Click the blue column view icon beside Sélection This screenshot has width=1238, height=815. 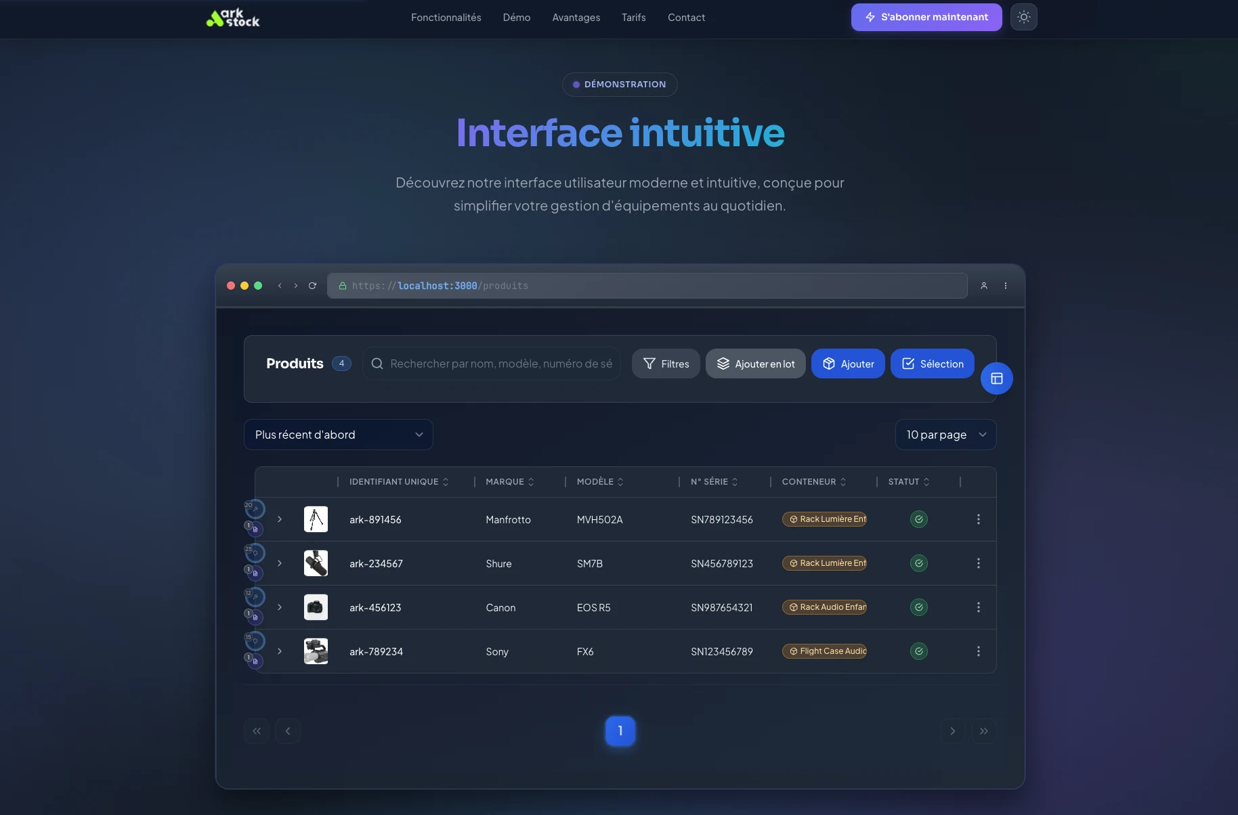pyautogui.click(x=996, y=378)
